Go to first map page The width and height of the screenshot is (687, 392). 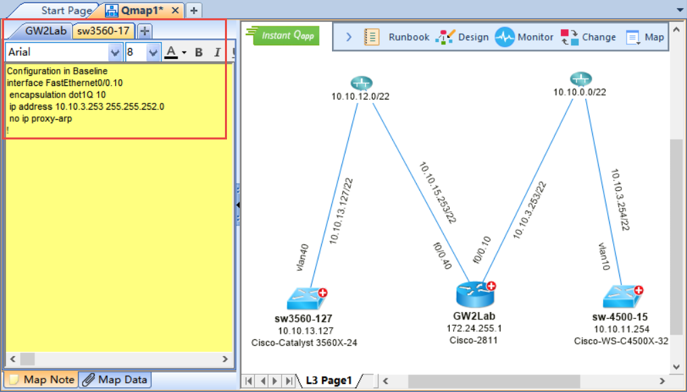coord(249,380)
